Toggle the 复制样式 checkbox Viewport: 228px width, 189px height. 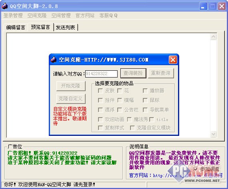click(100, 128)
